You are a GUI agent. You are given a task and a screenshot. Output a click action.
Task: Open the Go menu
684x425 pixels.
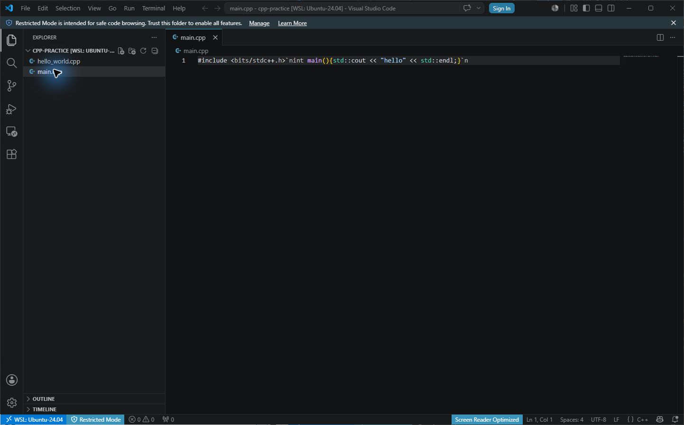point(112,8)
